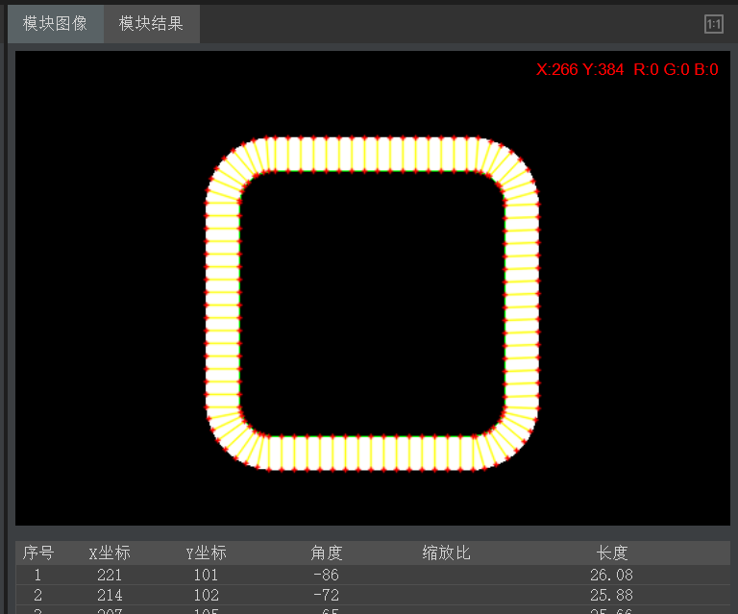Screen dimensions: 738x614
Task: Select length cell 25.88
Action: 612,595
